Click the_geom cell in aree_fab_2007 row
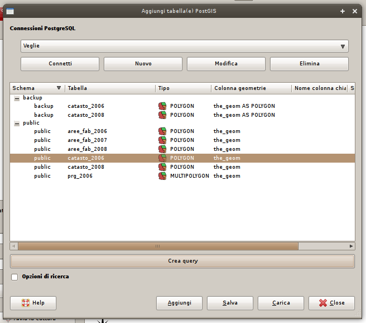Viewport: 366px width, 323px height. click(227, 140)
